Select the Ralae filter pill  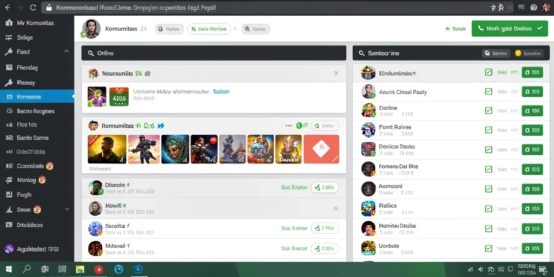169,29
